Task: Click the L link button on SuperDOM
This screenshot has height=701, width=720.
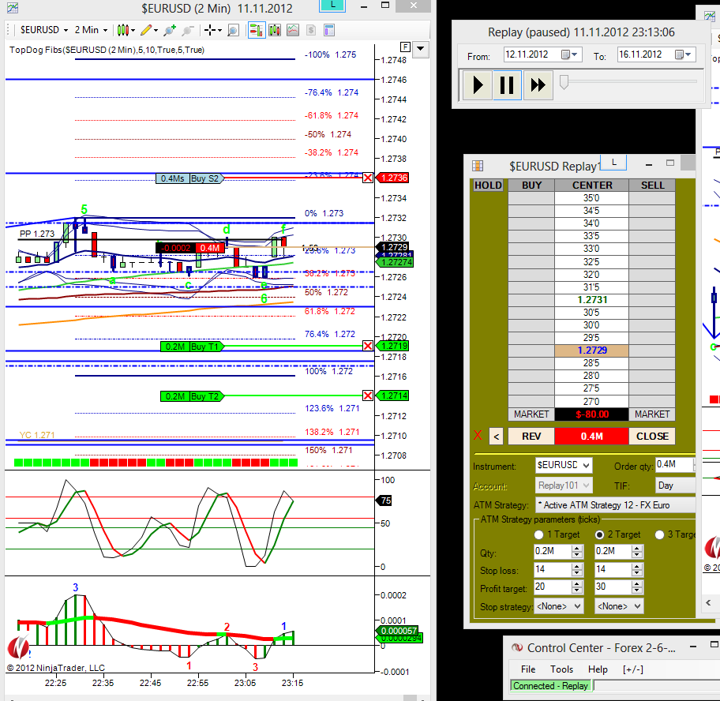Action: pos(614,162)
